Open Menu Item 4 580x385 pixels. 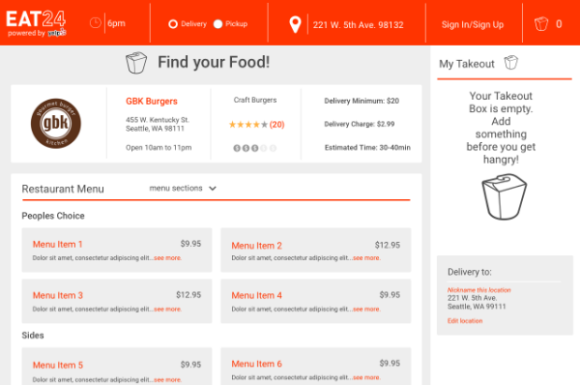point(256,295)
